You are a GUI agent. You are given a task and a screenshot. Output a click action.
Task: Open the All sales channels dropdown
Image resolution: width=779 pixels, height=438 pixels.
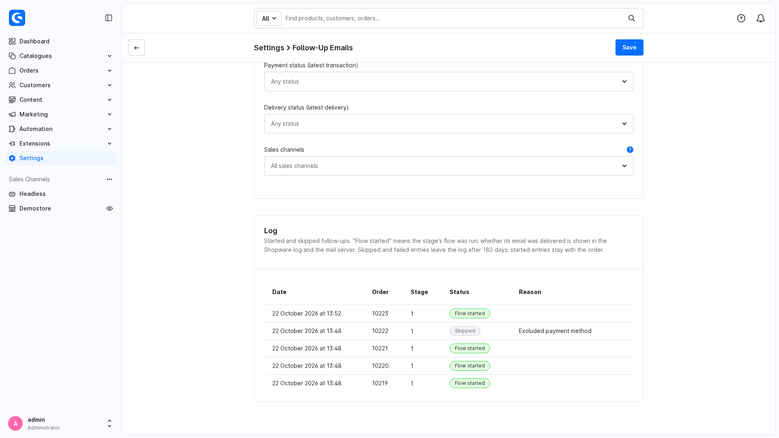click(x=448, y=166)
